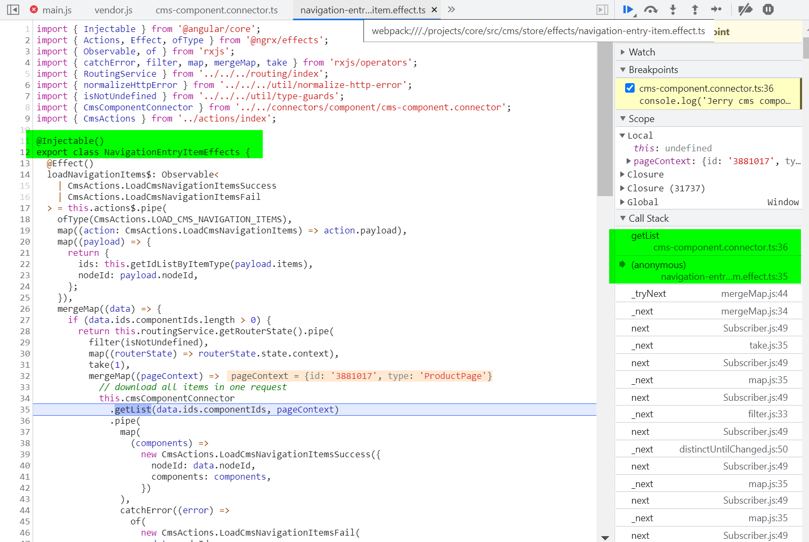Expand the pageContext variable
The width and height of the screenshot is (809, 542).
pyautogui.click(x=629, y=161)
